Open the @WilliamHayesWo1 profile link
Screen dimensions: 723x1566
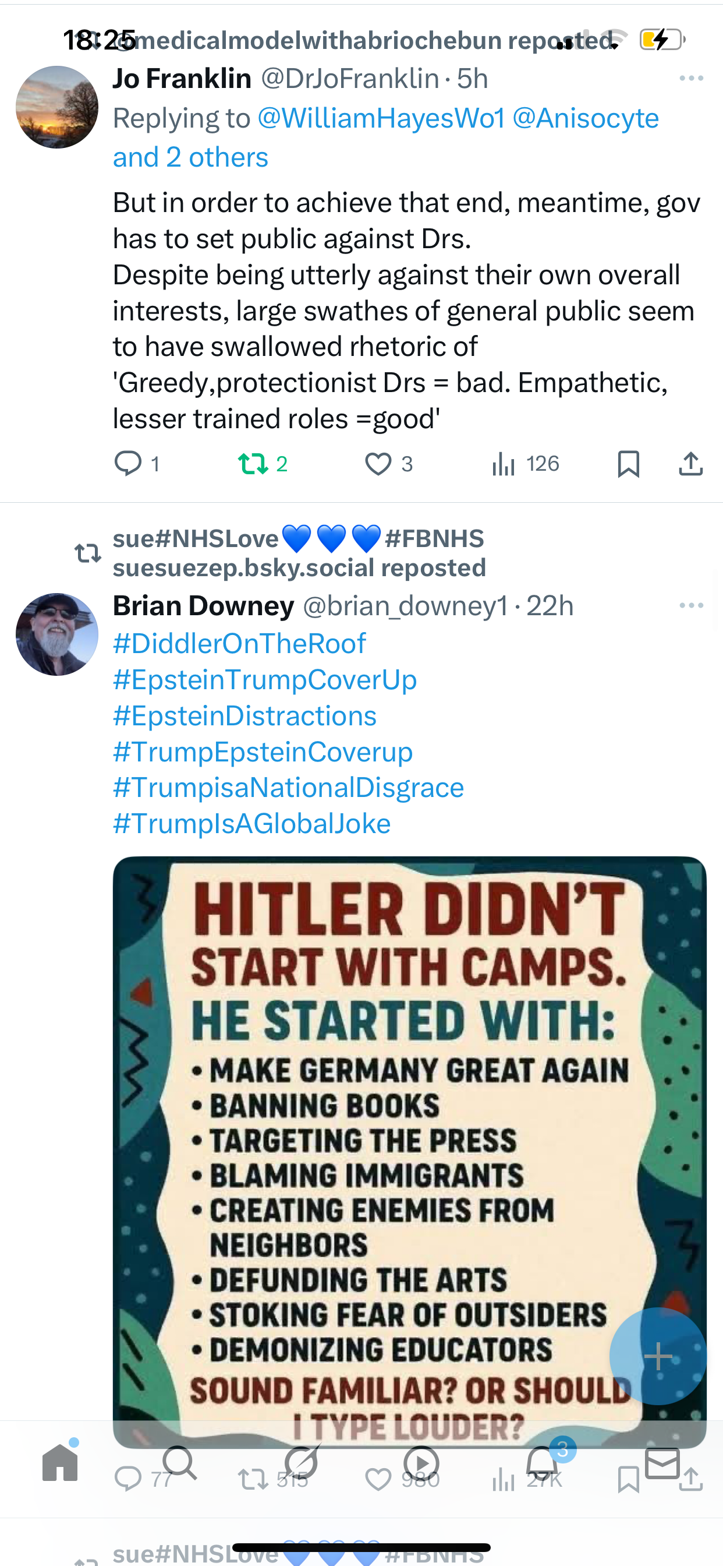click(x=381, y=118)
